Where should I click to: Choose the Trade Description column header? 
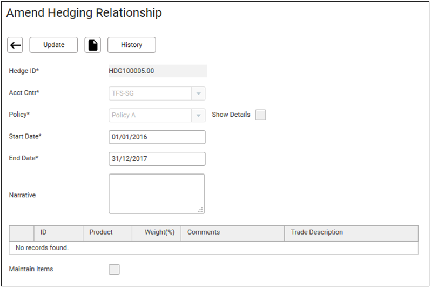351,233
